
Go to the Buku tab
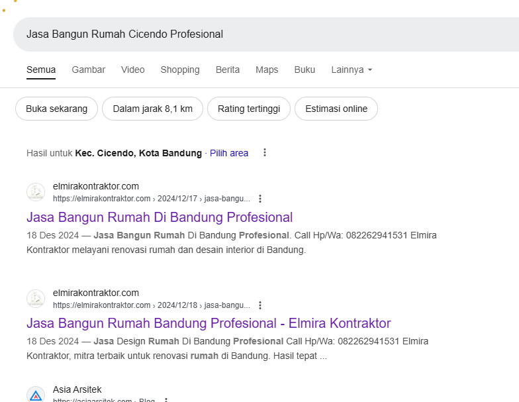(x=305, y=70)
